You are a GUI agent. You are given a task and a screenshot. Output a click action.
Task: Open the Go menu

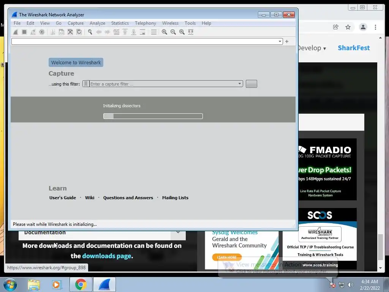[x=59, y=23]
